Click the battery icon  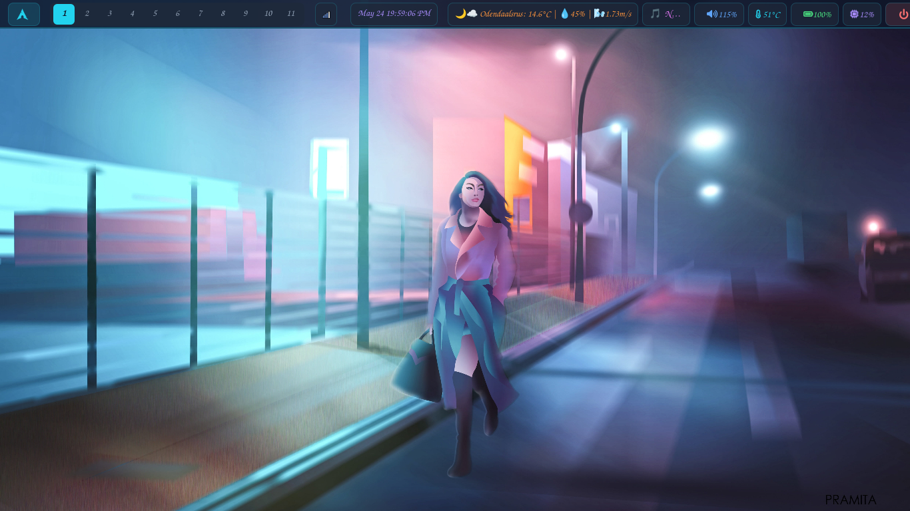pos(808,14)
